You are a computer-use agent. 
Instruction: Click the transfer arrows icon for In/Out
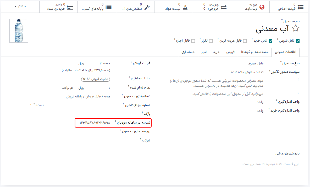click(x=224, y=7)
